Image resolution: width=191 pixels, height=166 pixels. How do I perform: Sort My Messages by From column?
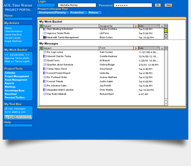(116, 48)
